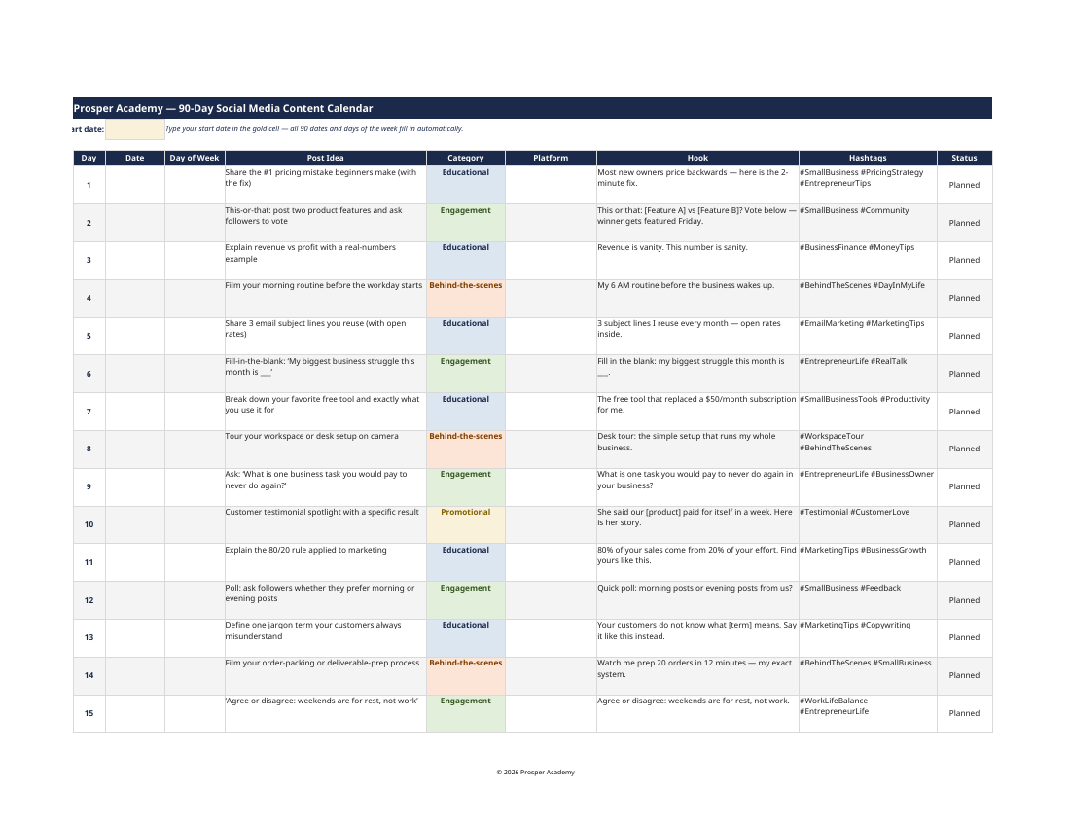Select hook 'Agree or disagree: weekends are for rest, not work.'
The width and height of the screenshot is (1070, 827).
(x=694, y=701)
